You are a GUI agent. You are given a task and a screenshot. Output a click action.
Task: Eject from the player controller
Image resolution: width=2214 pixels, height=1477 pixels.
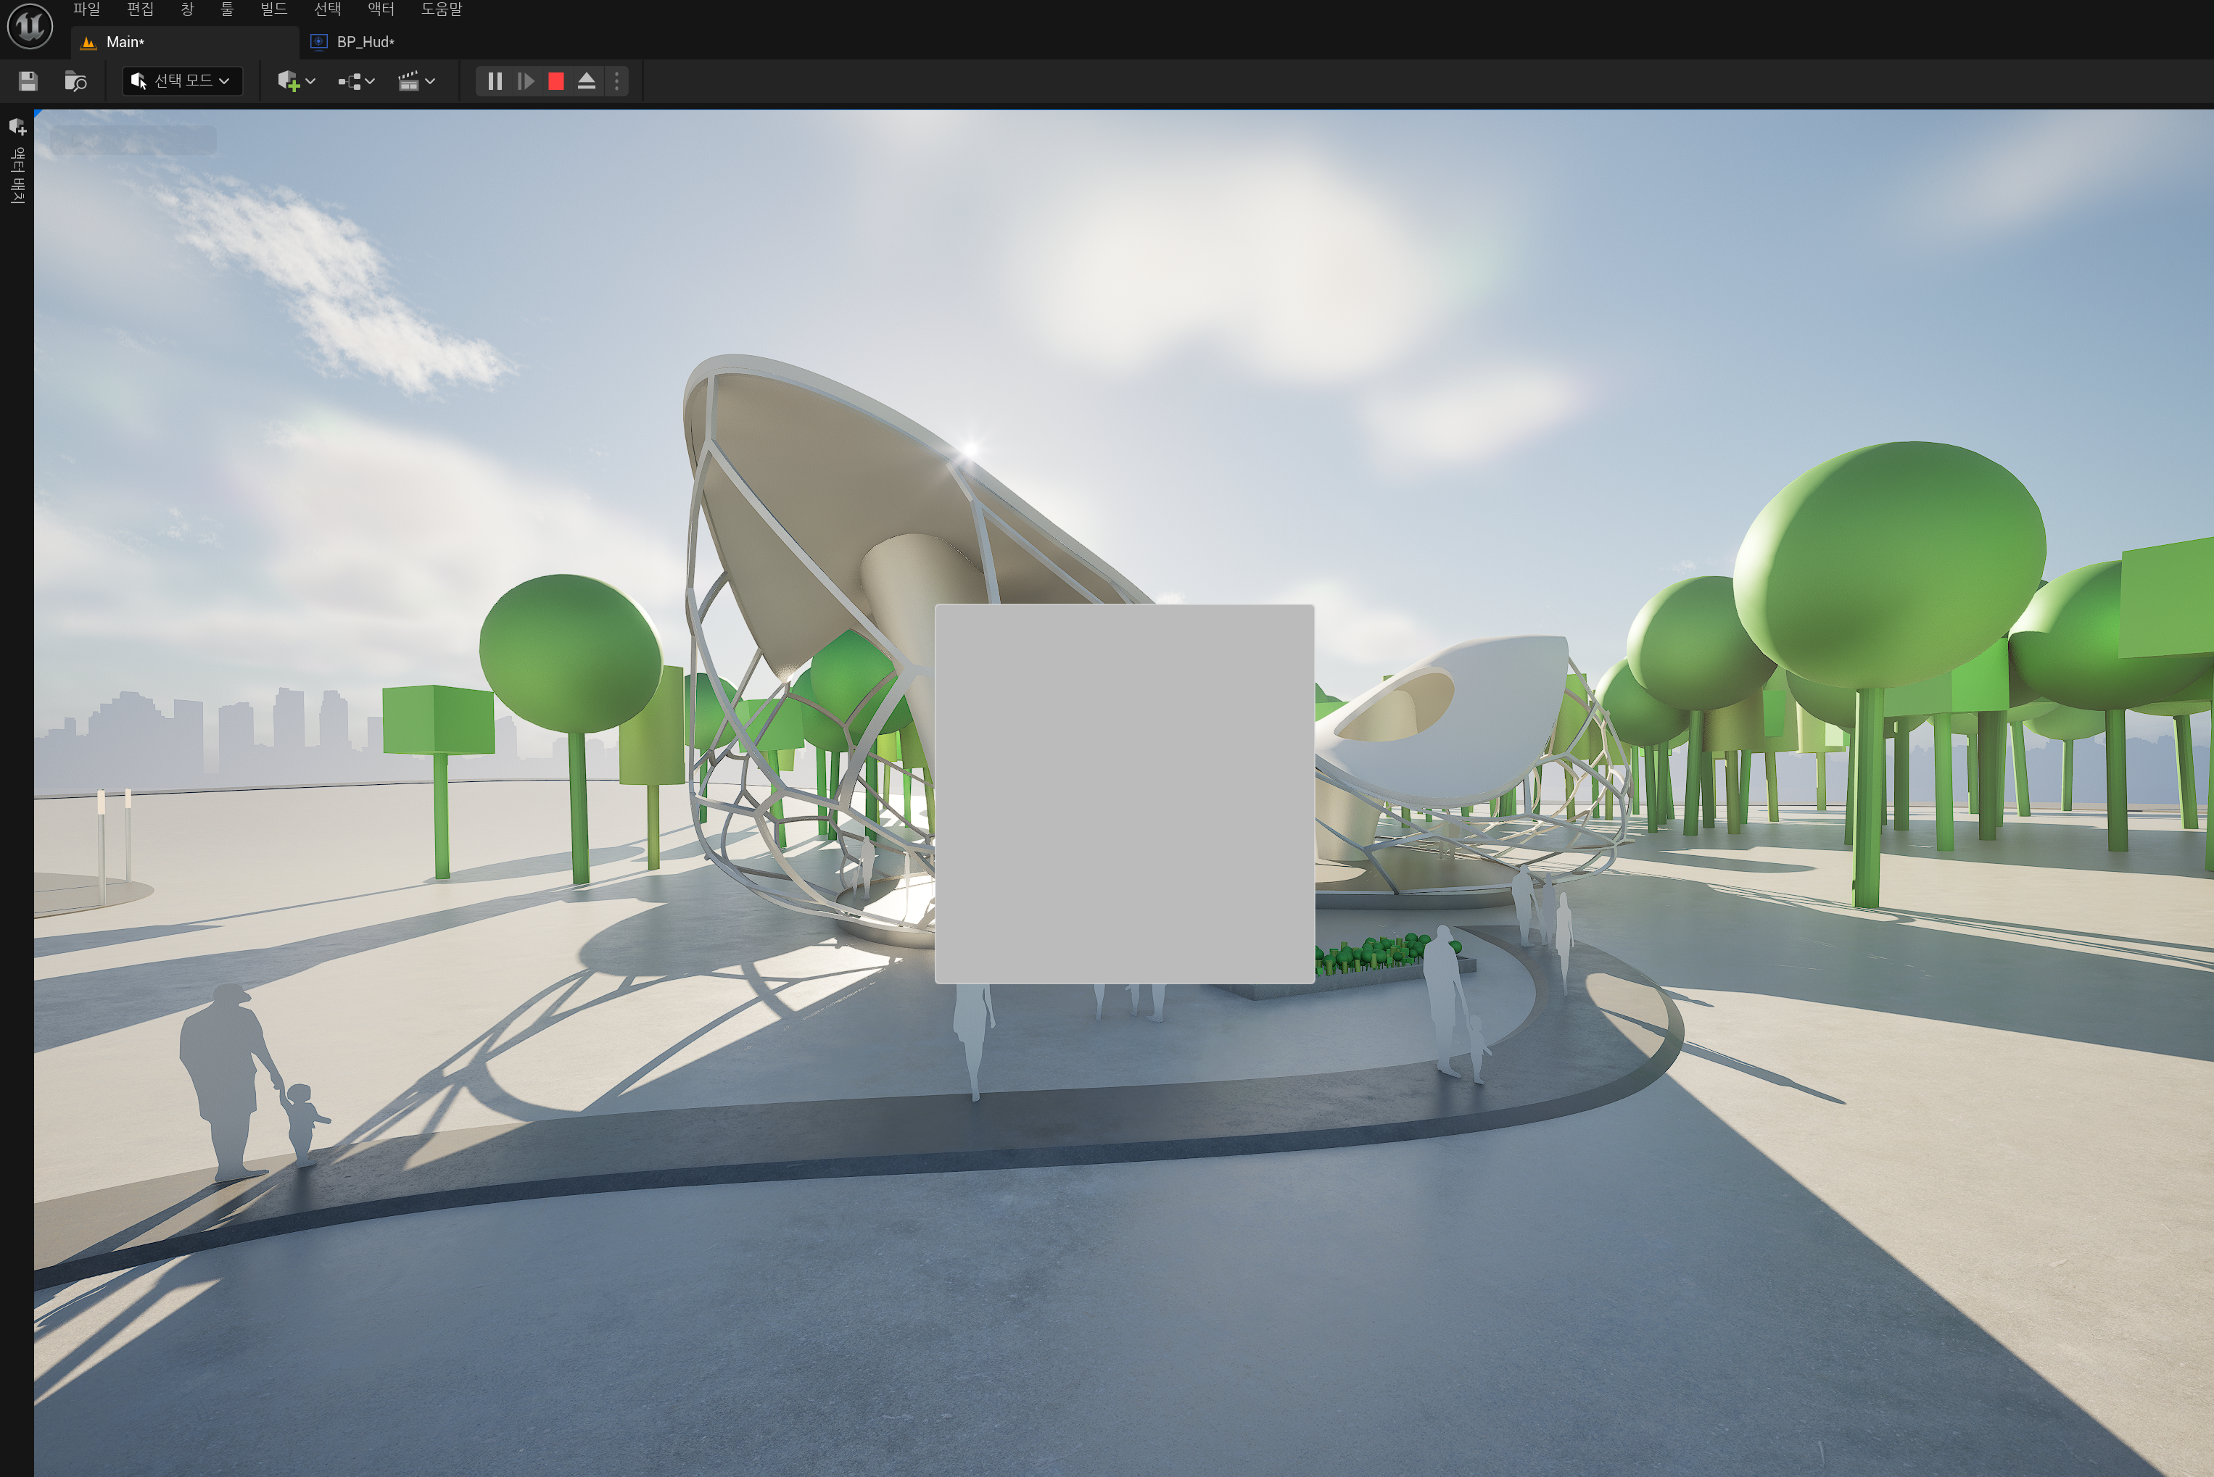pos(586,81)
